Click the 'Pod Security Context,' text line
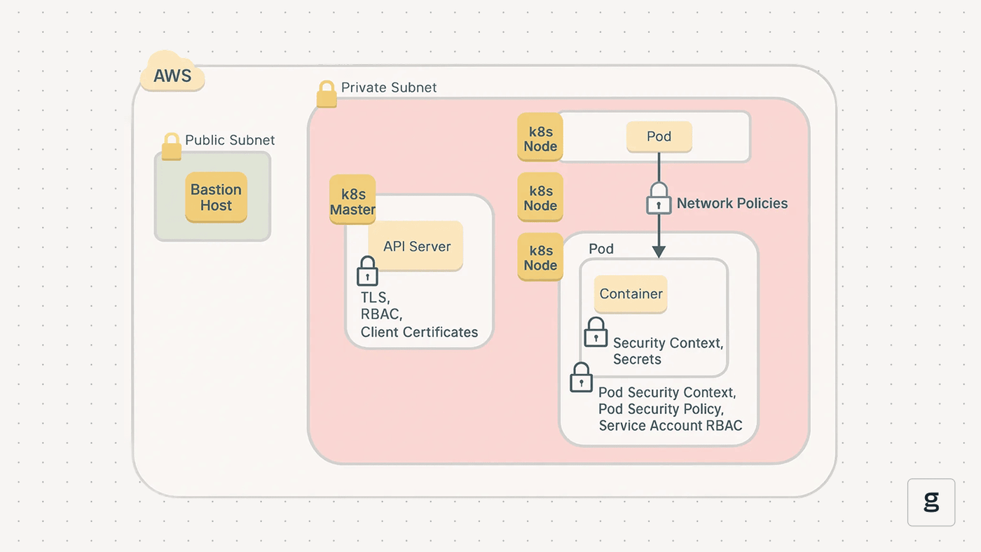The height and width of the screenshot is (552, 981). [x=668, y=393]
